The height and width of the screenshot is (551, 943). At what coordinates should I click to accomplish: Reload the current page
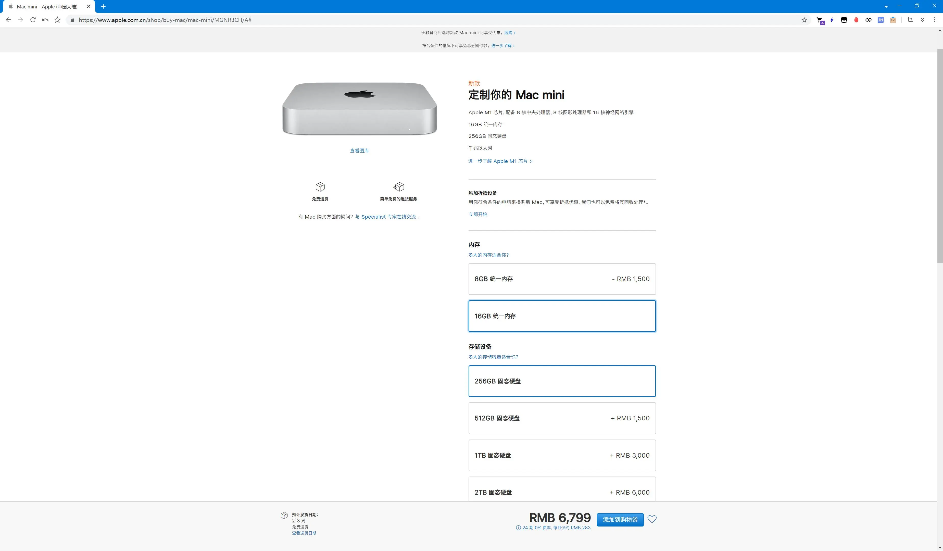click(x=33, y=20)
